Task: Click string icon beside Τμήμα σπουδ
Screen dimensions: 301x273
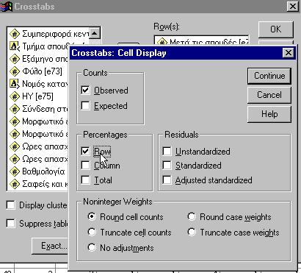Action: (x=15, y=46)
